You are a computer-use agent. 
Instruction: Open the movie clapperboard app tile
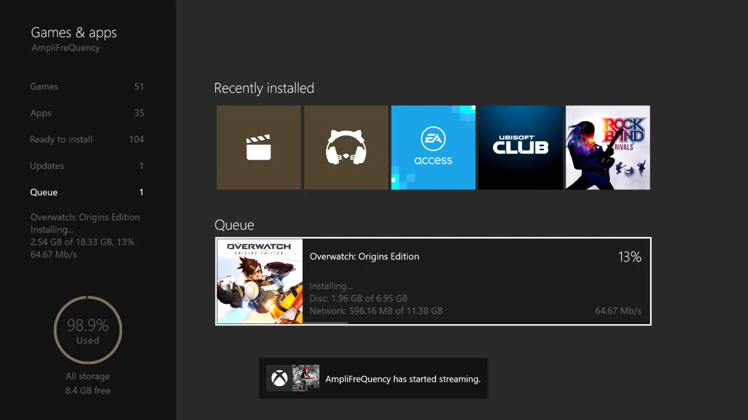[258, 148]
